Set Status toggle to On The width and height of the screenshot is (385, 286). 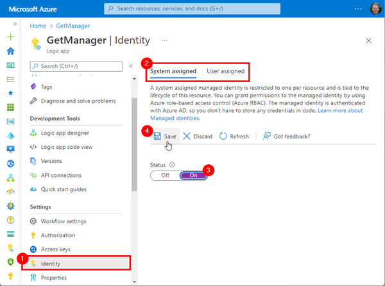pyautogui.click(x=193, y=175)
